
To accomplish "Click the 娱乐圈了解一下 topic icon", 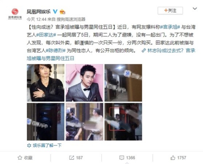I will pyautogui.click(x=29, y=145).
